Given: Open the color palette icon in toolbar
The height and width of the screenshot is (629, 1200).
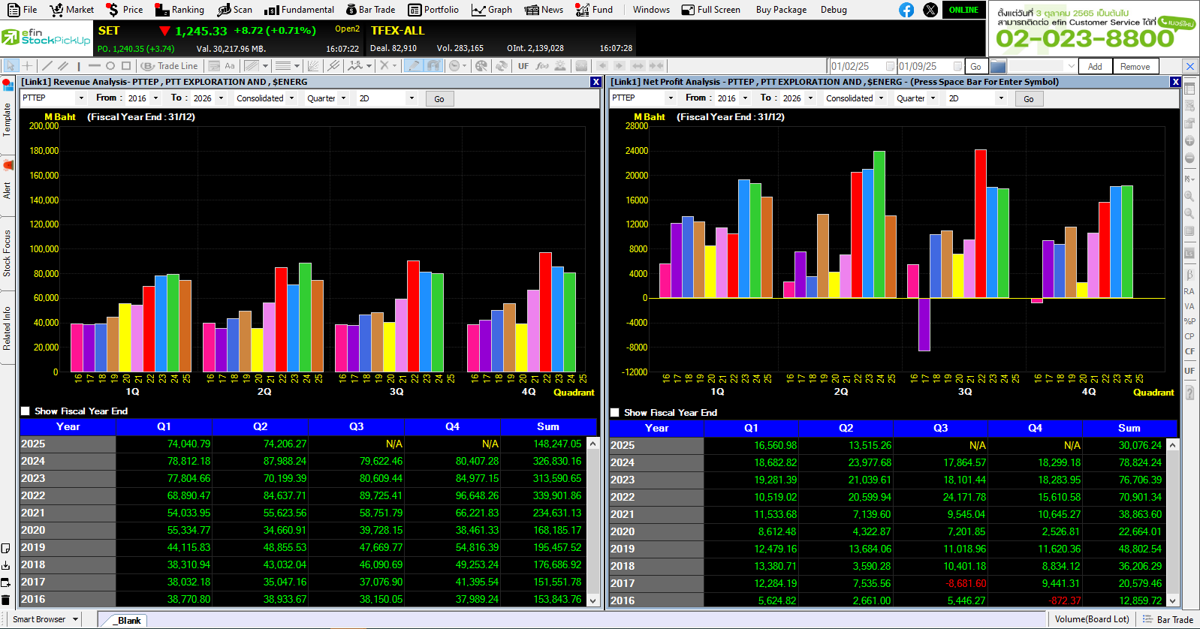Looking at the screenshot, I should point(481,66).
